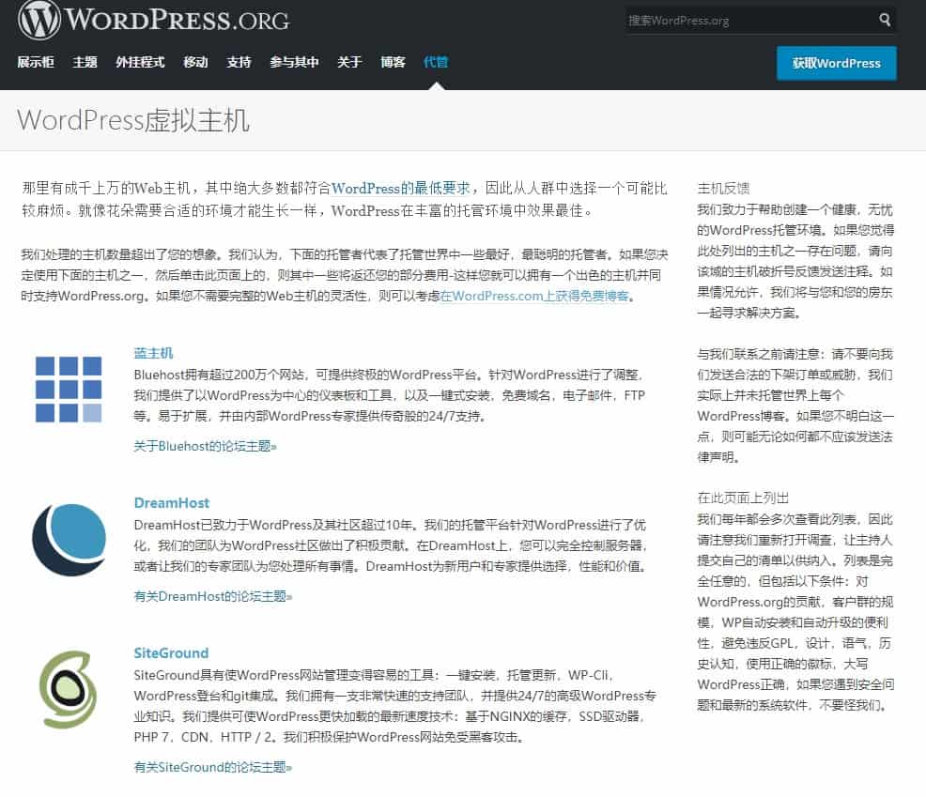
Task: Select the 博客 navigation item
Action: [394, 60]
